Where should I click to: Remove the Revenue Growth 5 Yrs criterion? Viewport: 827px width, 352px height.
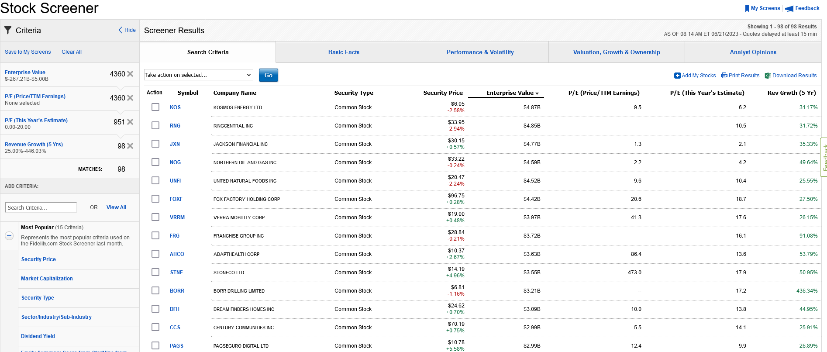click(130, 146)
